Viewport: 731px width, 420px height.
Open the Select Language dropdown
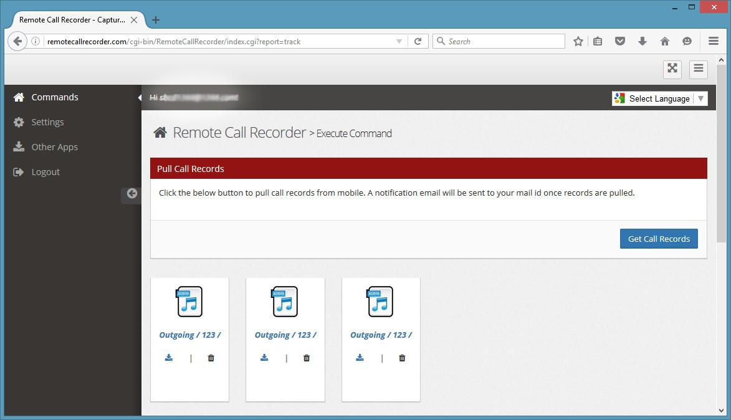[660, 98]
